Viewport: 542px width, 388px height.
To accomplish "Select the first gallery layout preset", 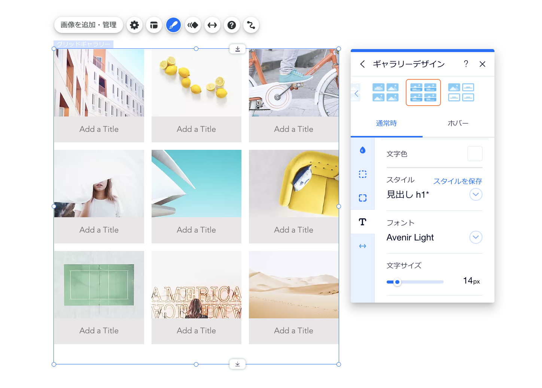I will (386, 93).
